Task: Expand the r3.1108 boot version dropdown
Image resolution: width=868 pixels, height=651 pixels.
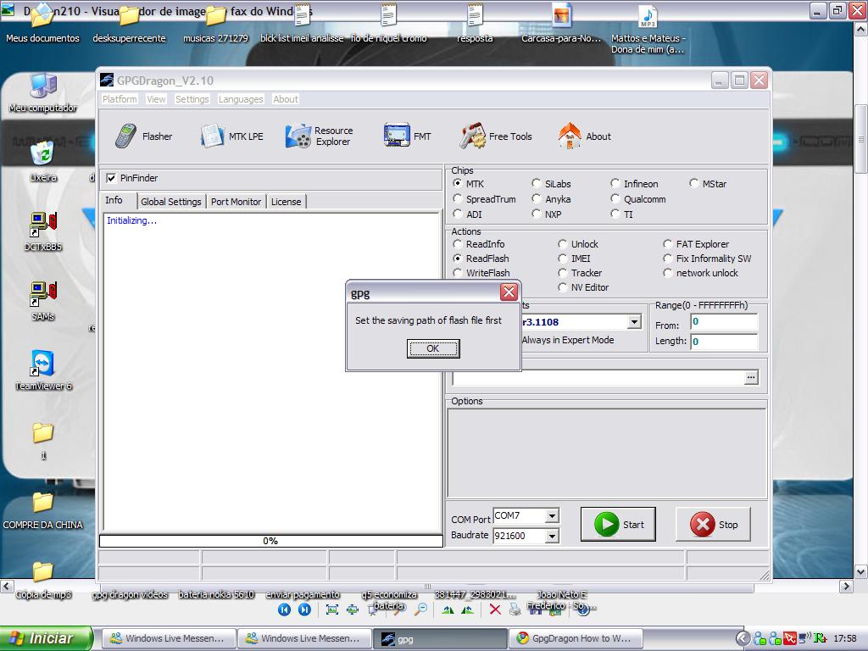Action: coord(634,321)
